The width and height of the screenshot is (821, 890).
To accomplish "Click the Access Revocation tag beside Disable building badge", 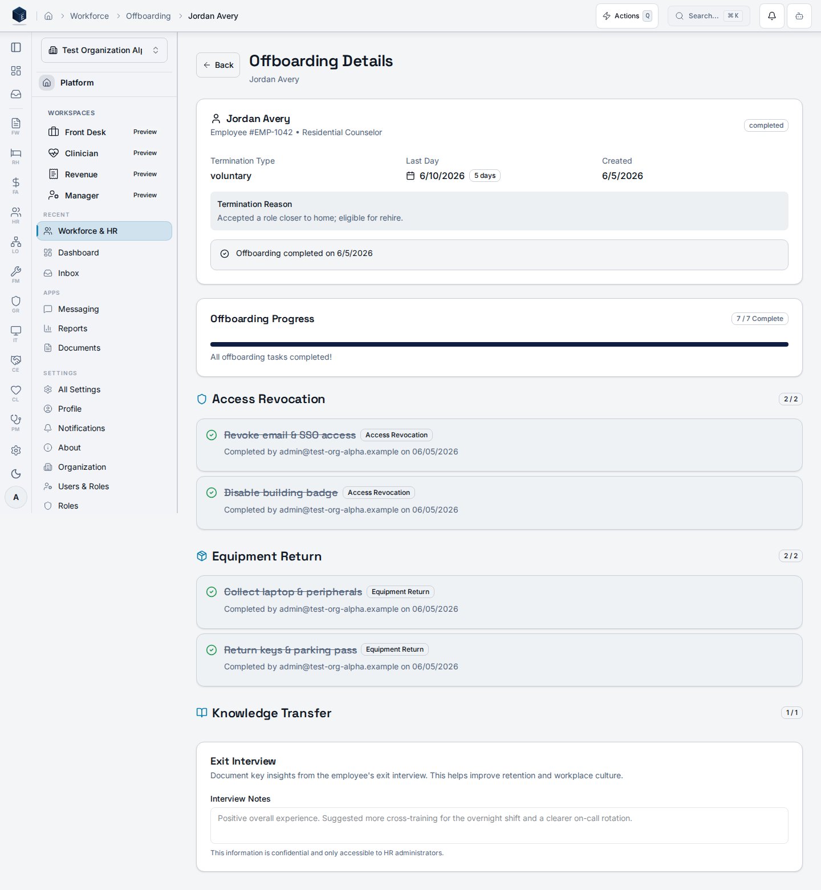I will coord(379,493).
